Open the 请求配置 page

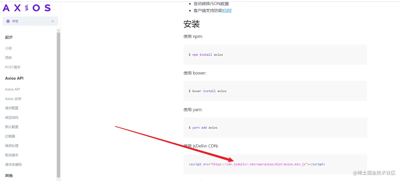(x=12, y=108)
